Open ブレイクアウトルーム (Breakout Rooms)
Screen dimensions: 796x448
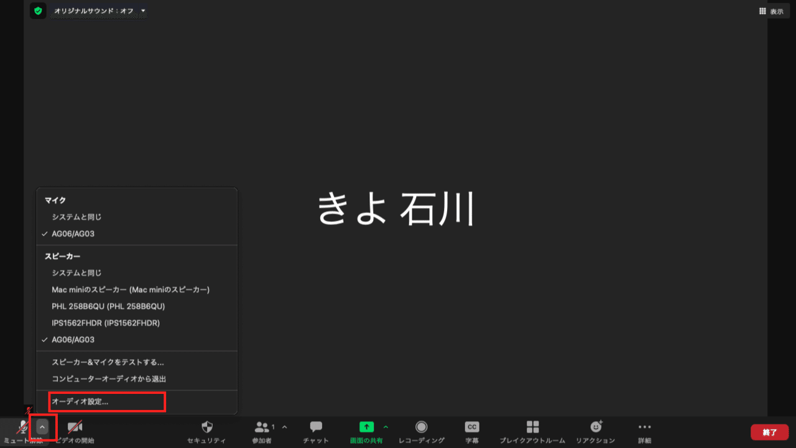coord(532,431)
